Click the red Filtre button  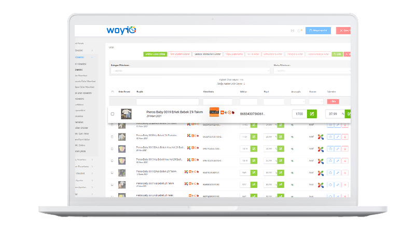[x=333, y=101]
